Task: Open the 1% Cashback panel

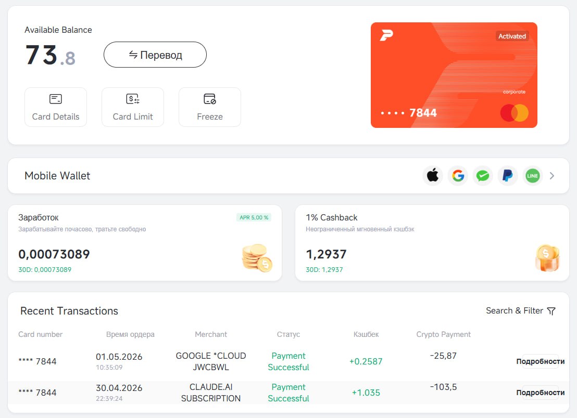Action: tap(432, 243)
